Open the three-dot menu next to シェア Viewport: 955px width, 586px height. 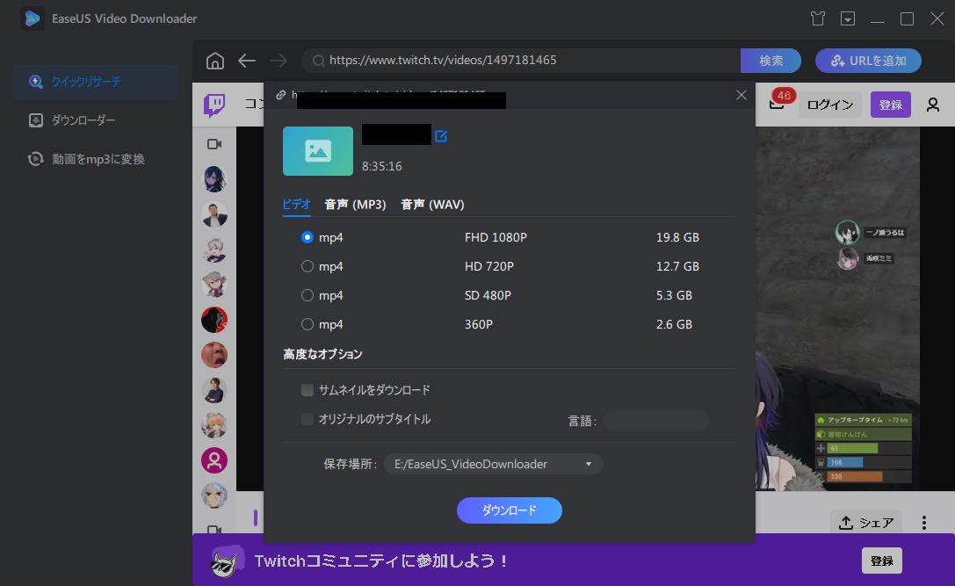click(x=924, y=522)
